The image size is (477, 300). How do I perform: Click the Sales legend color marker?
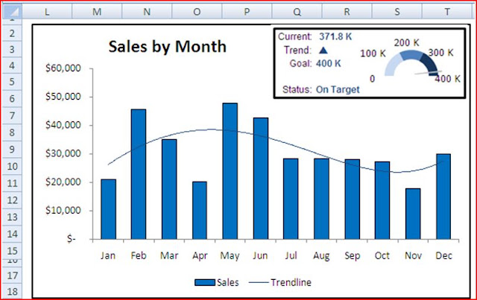(205, 283)
